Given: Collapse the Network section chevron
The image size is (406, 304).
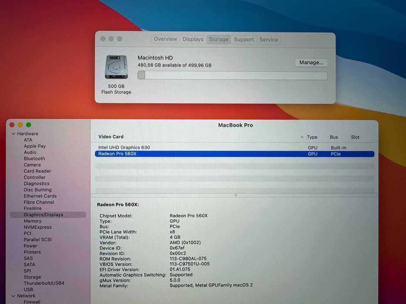Looking at the screenshot, I should 13,296.
